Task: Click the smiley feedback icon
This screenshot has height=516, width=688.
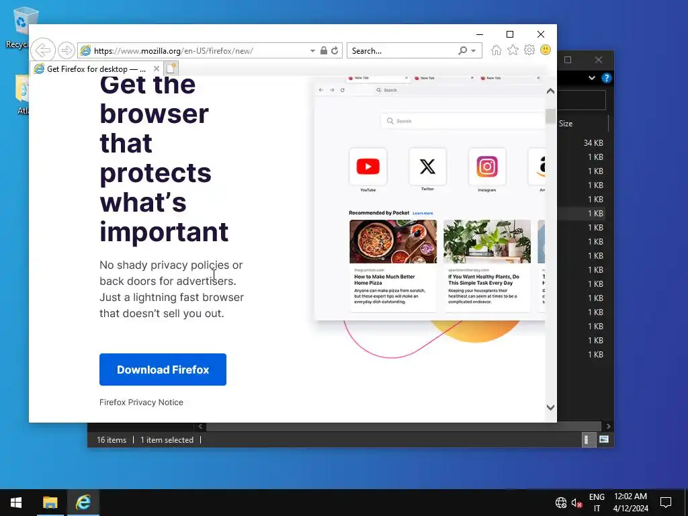Action: (546, 50)
